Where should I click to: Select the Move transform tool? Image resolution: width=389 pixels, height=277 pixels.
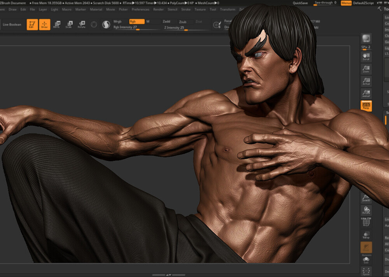(x=57, y=24)
